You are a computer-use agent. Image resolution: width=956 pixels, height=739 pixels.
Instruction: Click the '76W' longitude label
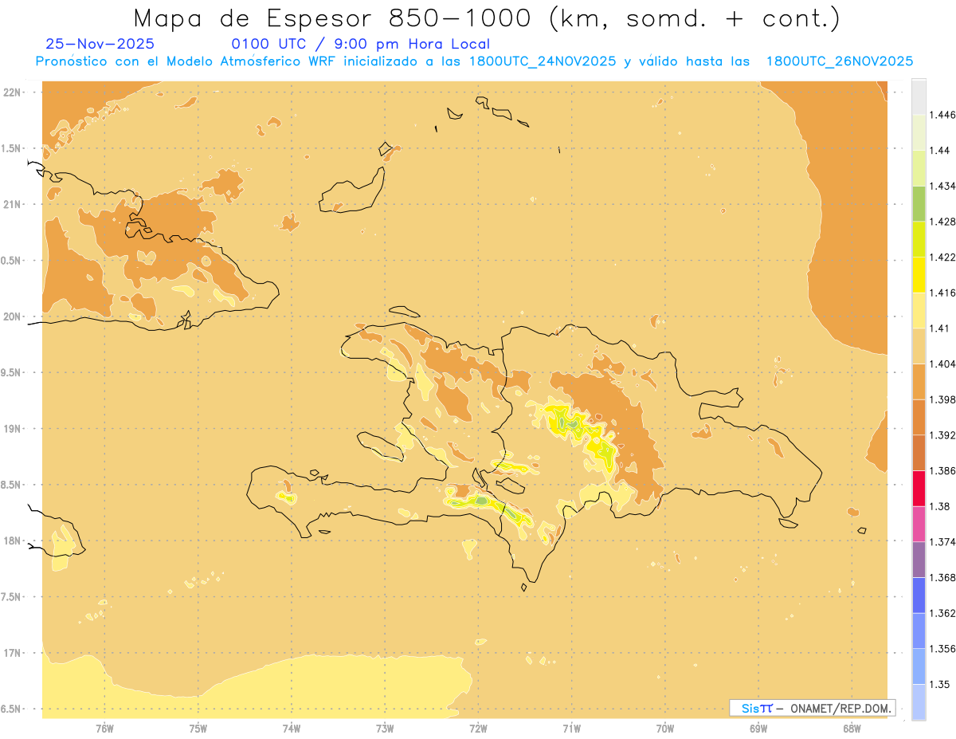104,729
